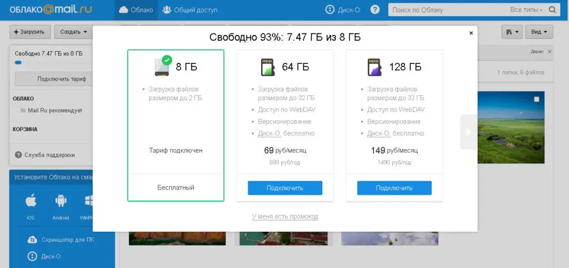The image size is (569, 268).
Task: Open the Вид view dropdown
Action: 538,32
